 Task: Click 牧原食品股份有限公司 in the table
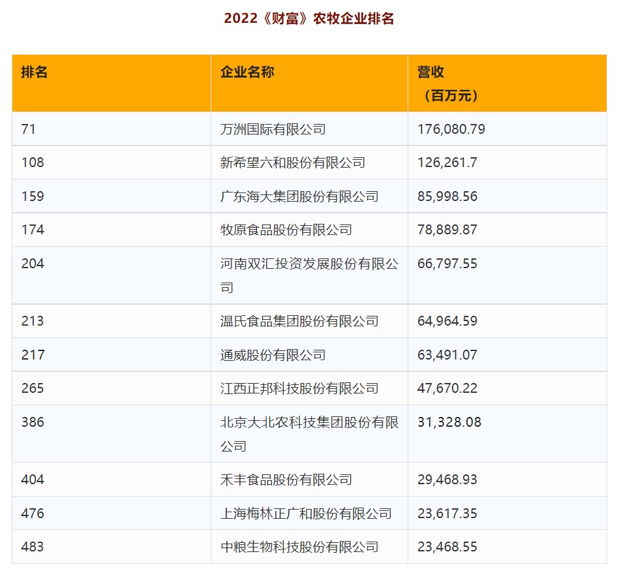point(286,230)
